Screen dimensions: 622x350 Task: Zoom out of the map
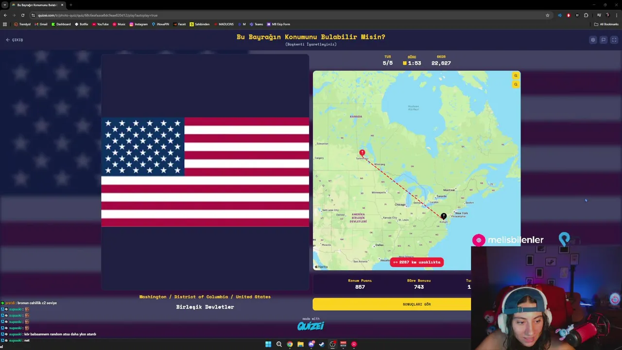(x=516, y=85)
